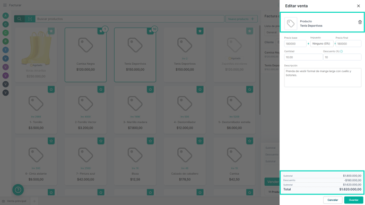This screenshot has width=365, height=205.
Task: Click the Nuevo producto button
Action: [x=241, y=19]
